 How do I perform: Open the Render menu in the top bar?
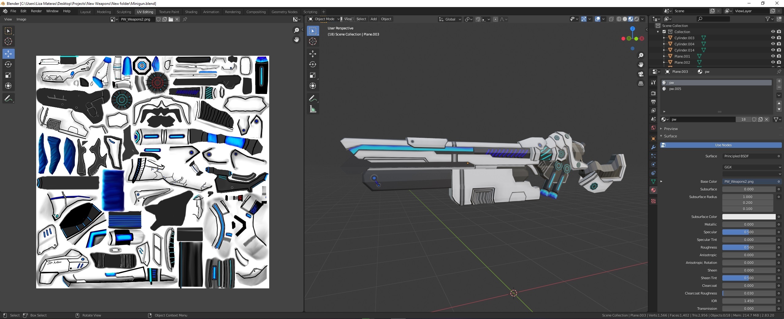(36, 11)
